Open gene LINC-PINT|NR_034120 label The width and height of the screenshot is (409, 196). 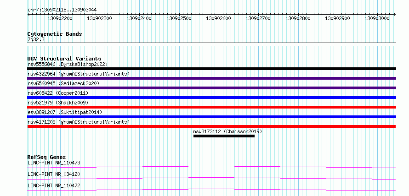(x=54, y=174)
